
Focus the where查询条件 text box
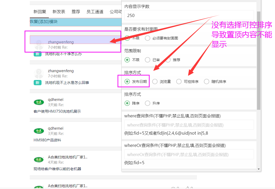[189, 125]
